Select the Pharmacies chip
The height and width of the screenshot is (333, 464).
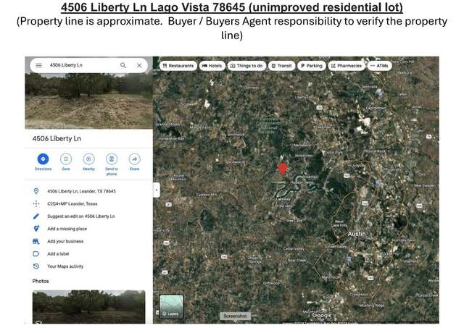347,66
